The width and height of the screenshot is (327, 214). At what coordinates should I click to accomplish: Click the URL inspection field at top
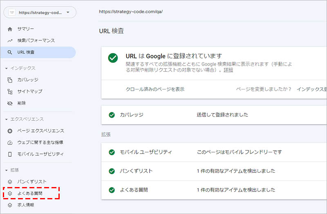pos(204,11)
